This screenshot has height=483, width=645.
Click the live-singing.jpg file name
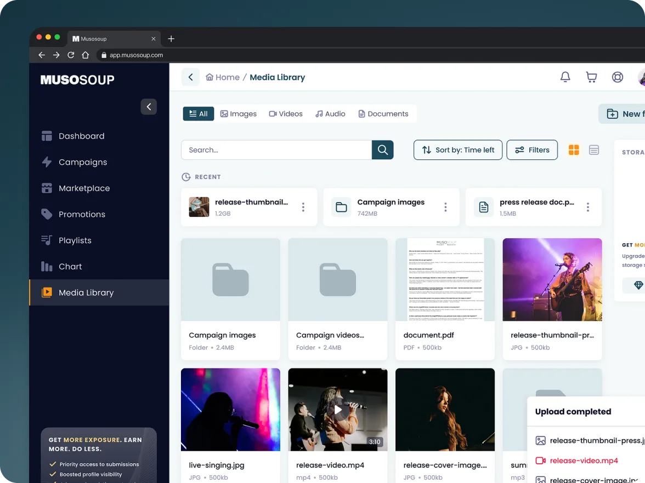click(x=216, y=465)
